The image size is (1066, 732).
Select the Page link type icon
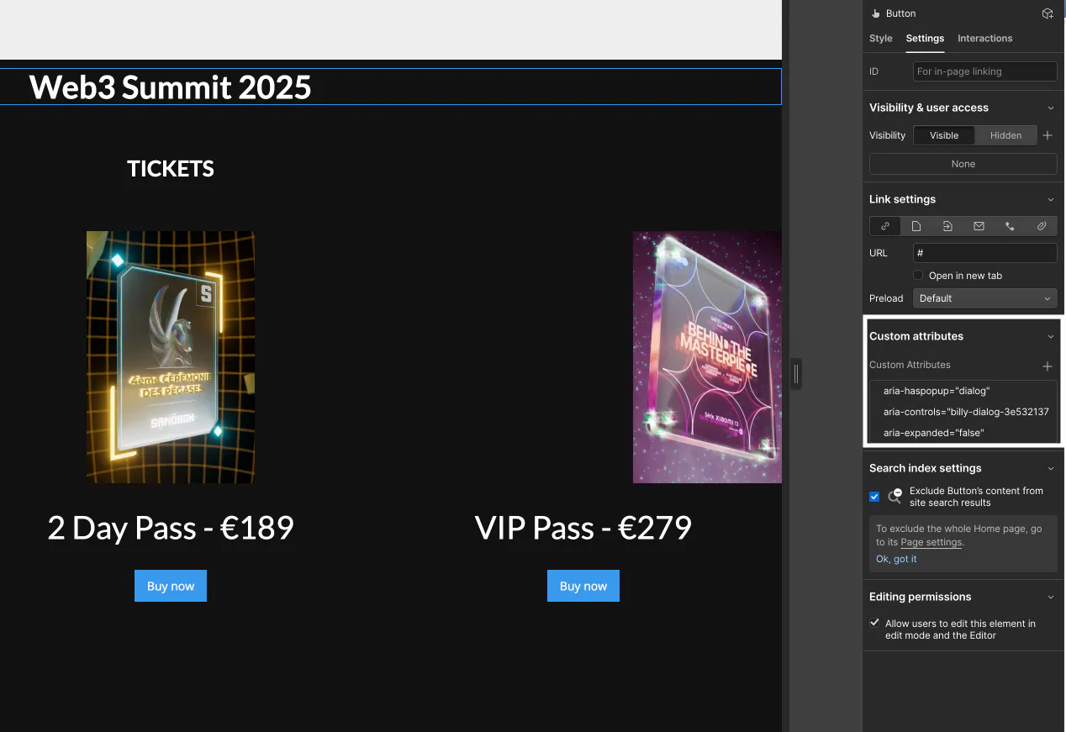click(916, 226)
